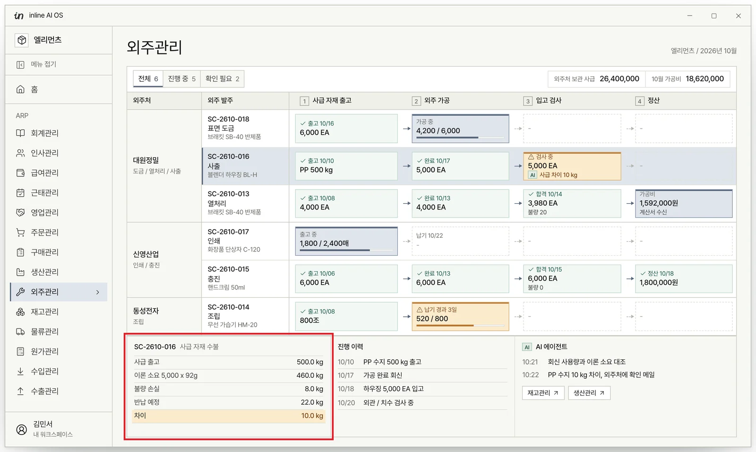This screenshot has height=452, width=756.
Task: Select the 전체 6 tab
Action: pos(148,79)
